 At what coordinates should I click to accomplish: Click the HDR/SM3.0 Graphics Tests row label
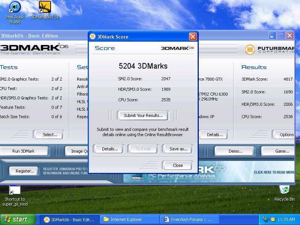point(24,98)
